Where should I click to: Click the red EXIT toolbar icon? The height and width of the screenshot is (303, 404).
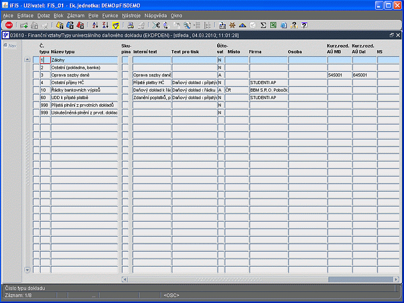pos(9,25)
